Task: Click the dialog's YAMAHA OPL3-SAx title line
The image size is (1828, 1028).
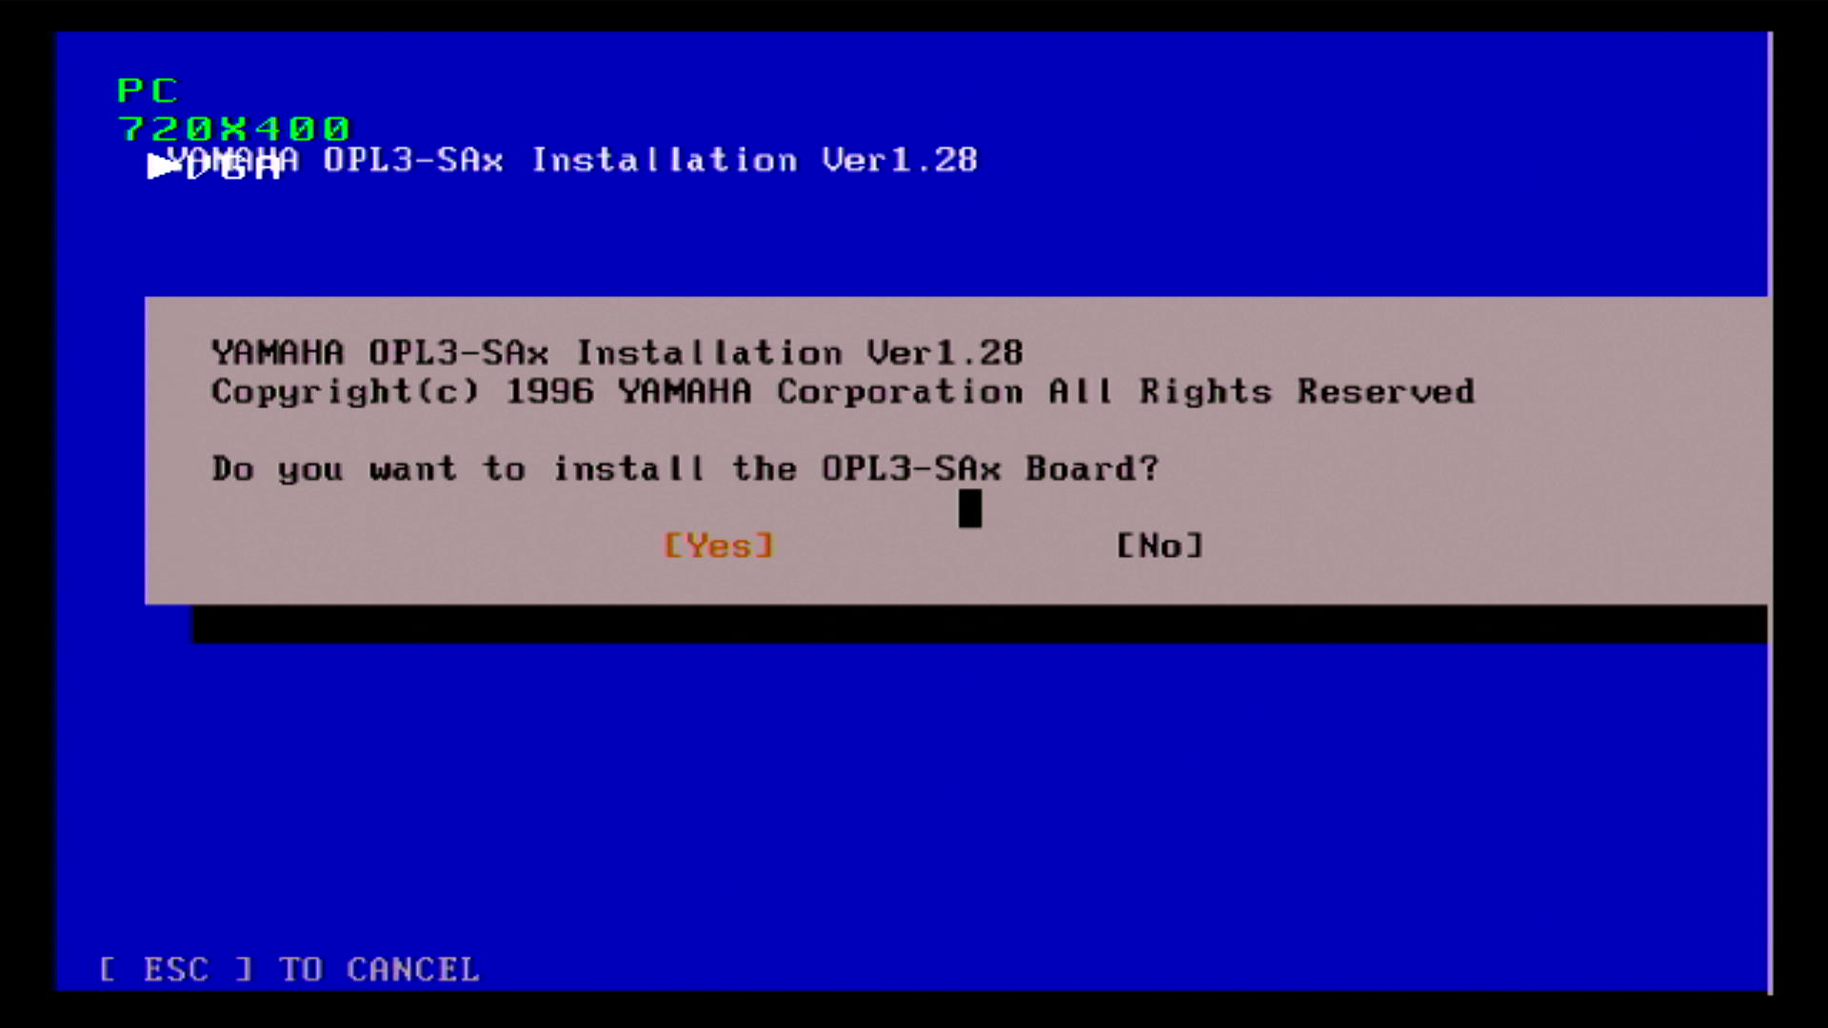Action: [617, 353]
